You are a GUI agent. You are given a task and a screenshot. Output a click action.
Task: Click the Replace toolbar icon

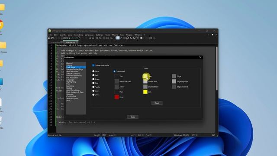93,38
